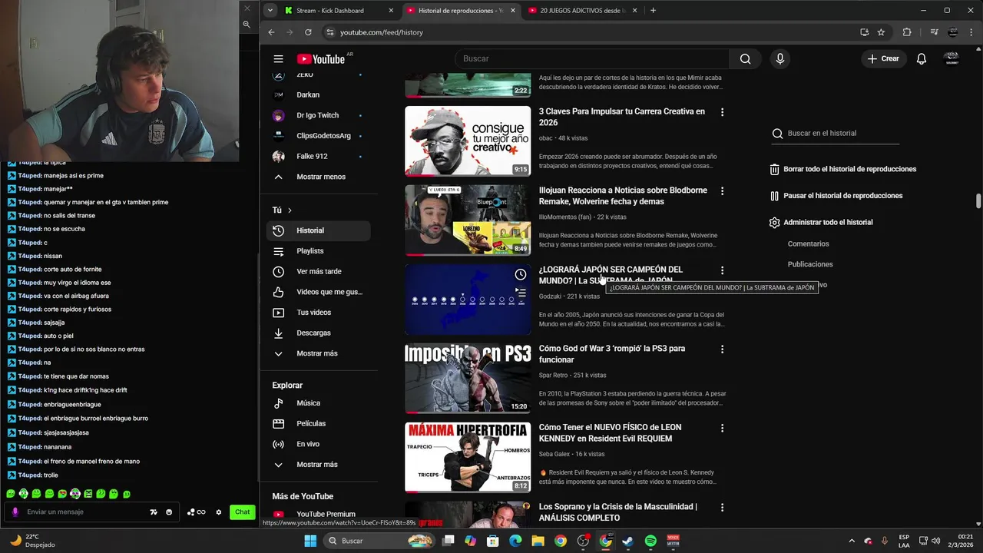Image resolution: width=983 pixels, height=553 pixels.
Task: Open the '3 Claves Para Impulsar' thumbnail
Action: pyautogui.click(x=468, y=141)
